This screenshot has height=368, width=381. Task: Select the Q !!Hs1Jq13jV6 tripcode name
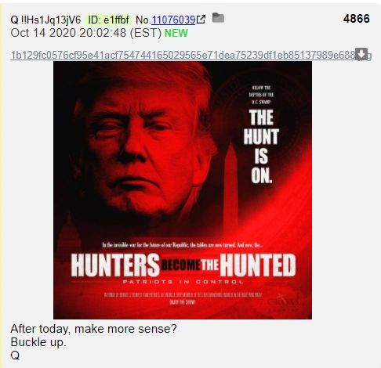click(45, 20)
